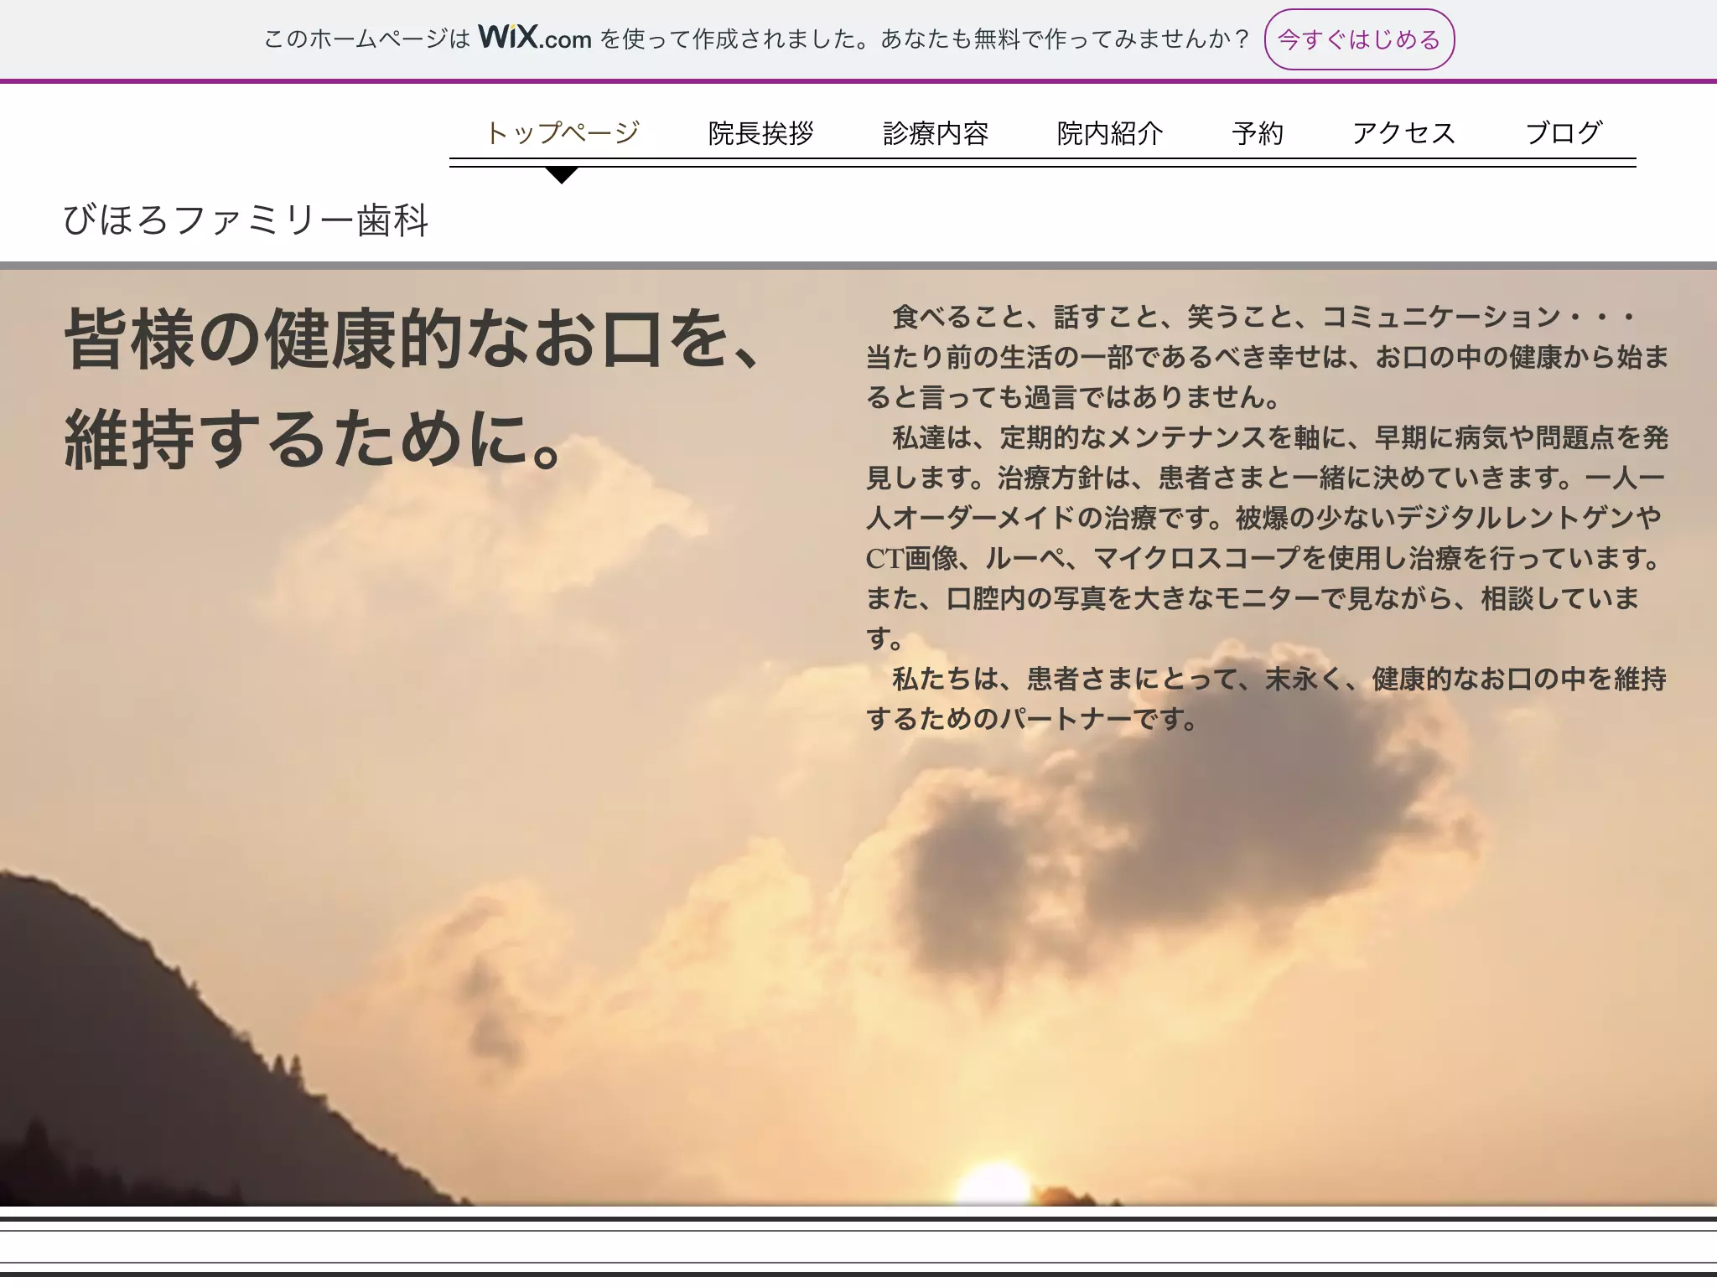Open the ブログ page
Screen dimensions: 1717x1287
click(x=1564, y=132)
